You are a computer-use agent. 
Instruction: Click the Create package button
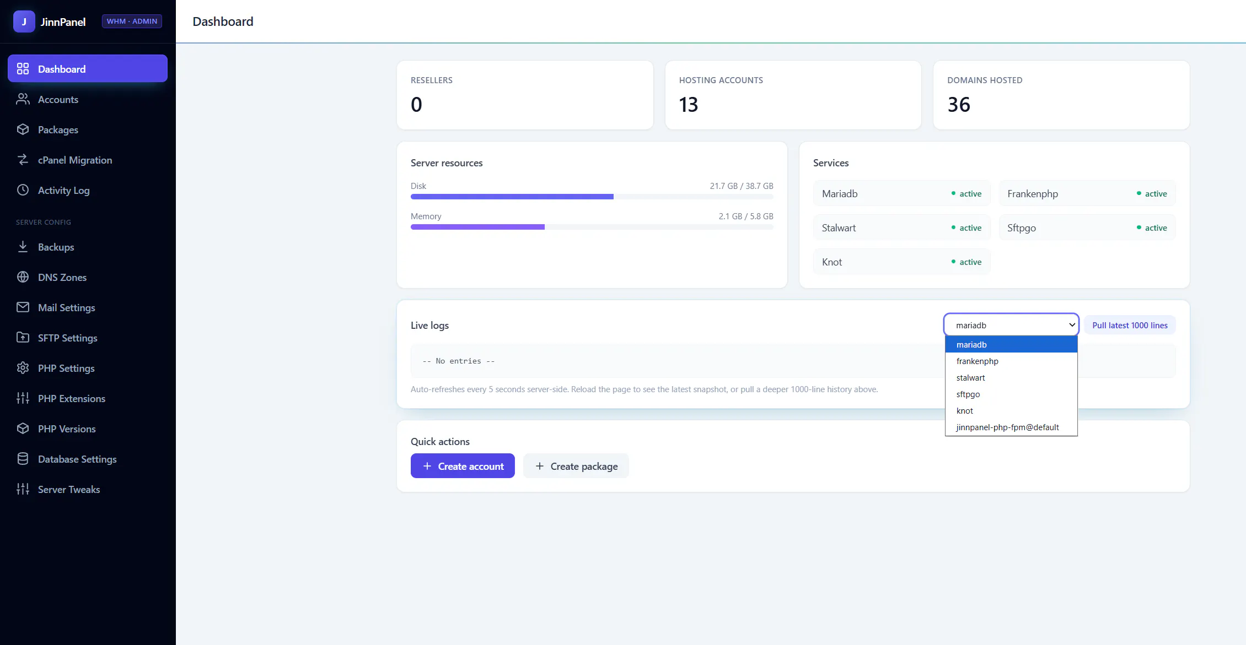(x=576, y=466)
